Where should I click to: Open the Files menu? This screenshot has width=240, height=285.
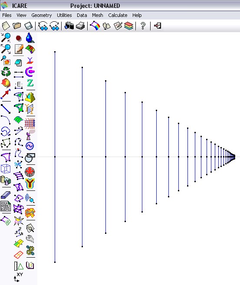(7, 15)
